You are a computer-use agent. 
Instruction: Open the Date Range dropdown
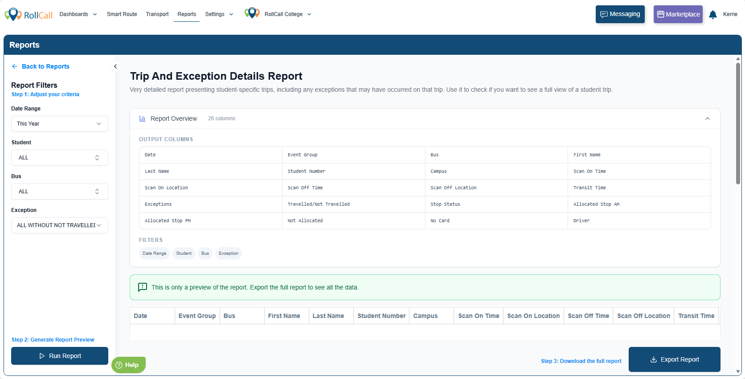pos(59,124)
